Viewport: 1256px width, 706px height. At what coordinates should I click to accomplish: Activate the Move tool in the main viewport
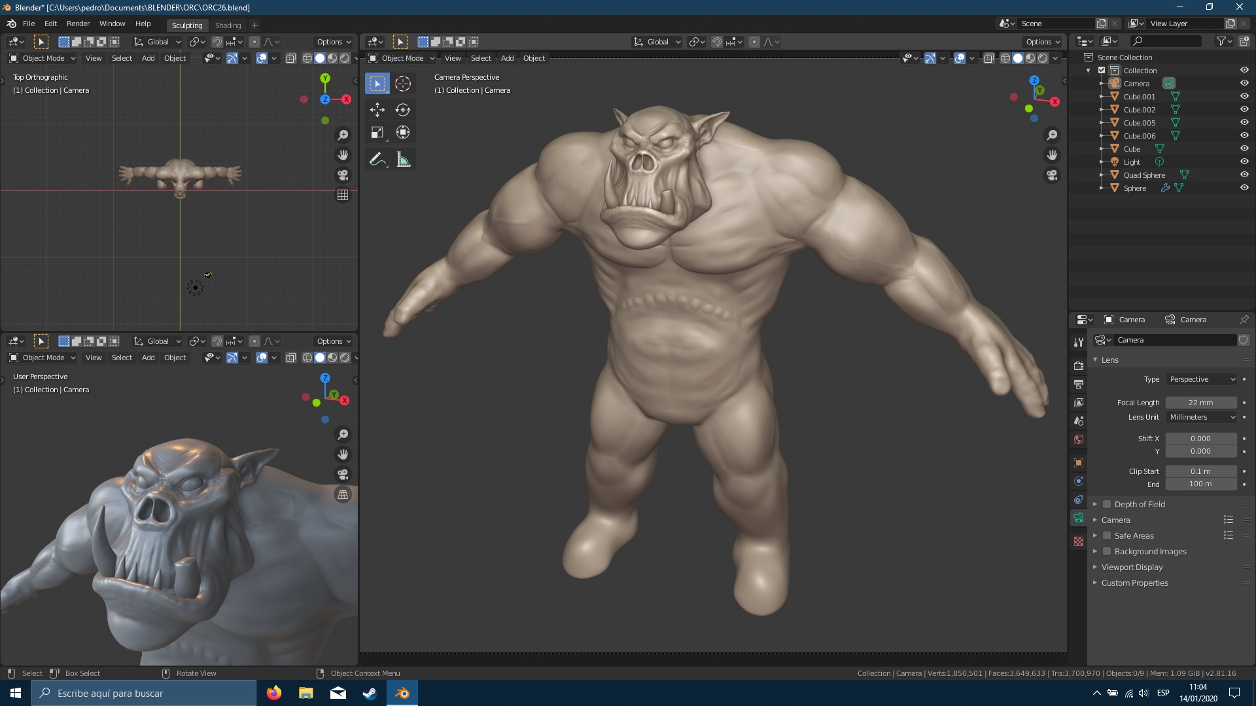point(377,109)
